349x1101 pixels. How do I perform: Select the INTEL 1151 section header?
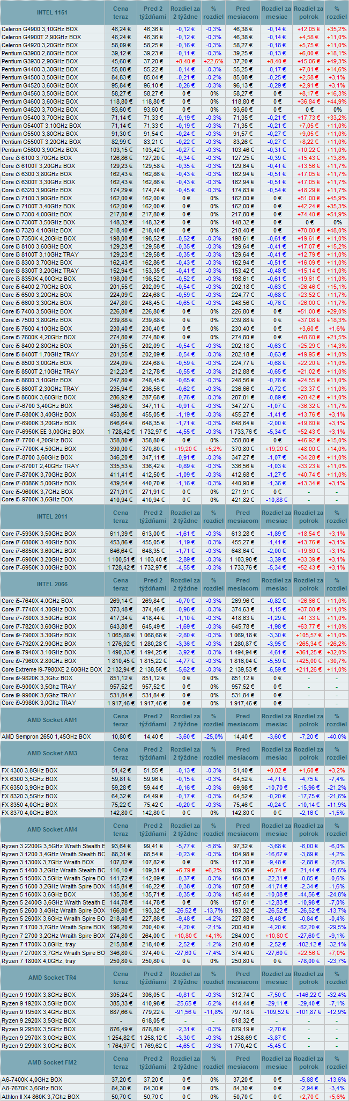(x=52, y=12)
